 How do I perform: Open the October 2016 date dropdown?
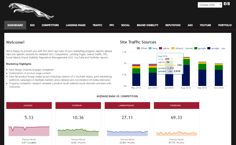click(x=210, y=5)
